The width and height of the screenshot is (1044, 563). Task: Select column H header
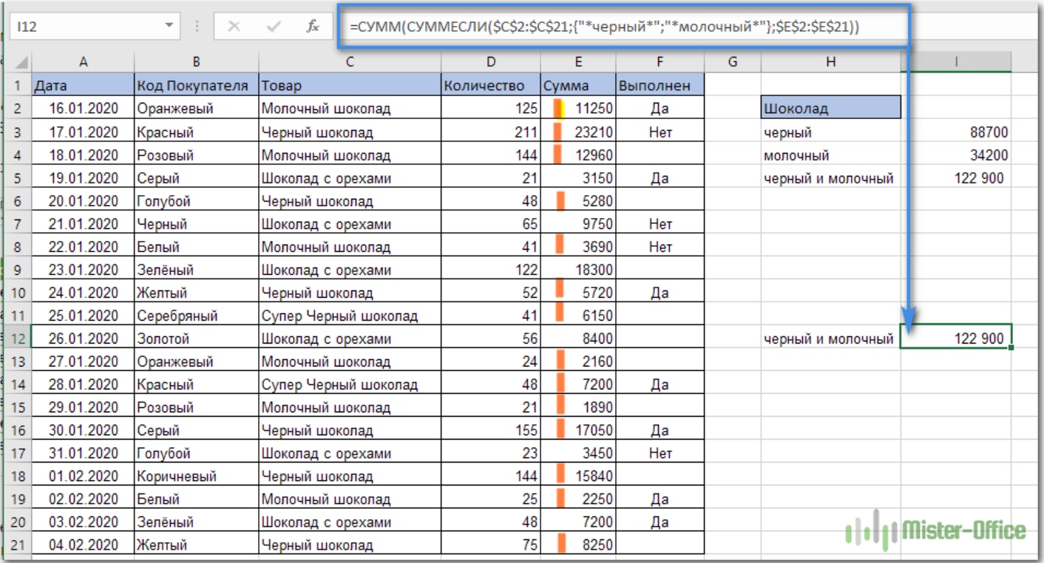[x=831, y=63]
